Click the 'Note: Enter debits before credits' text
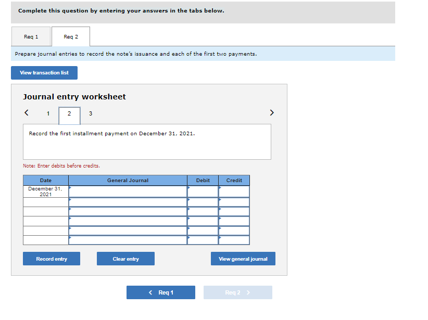Screen dimensions: 428x320 coord(61,166)
